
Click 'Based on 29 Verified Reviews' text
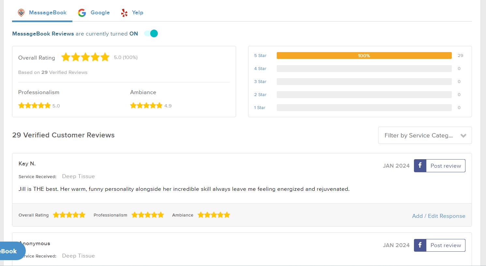[53, 72]
